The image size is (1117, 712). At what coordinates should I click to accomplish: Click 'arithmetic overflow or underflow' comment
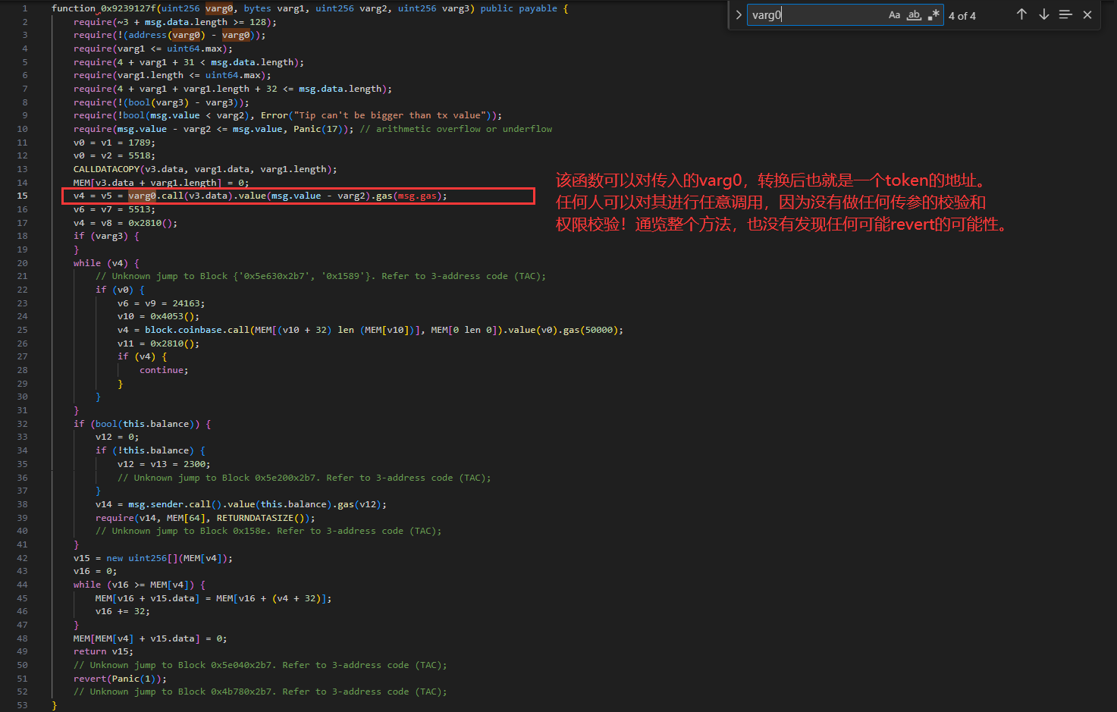(464, 129)
